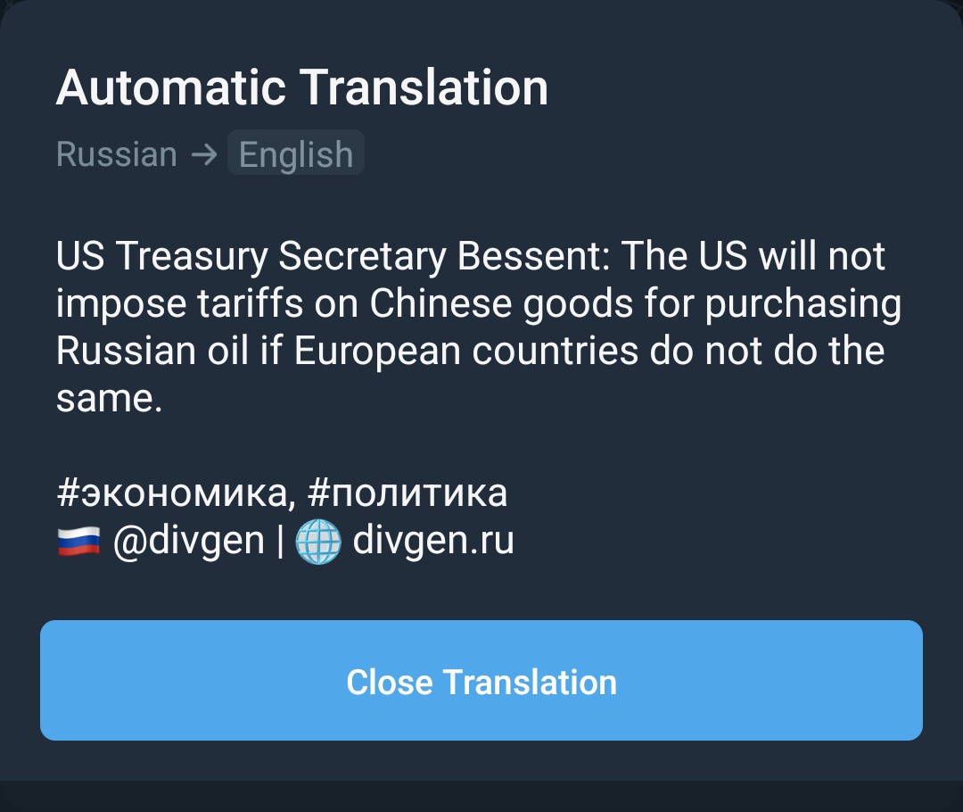
Task: Click the vertical bar separator after @divgen
Action: tap(280, 541)
